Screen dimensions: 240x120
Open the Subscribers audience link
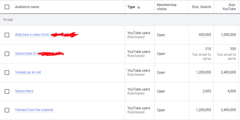(24, 91)
